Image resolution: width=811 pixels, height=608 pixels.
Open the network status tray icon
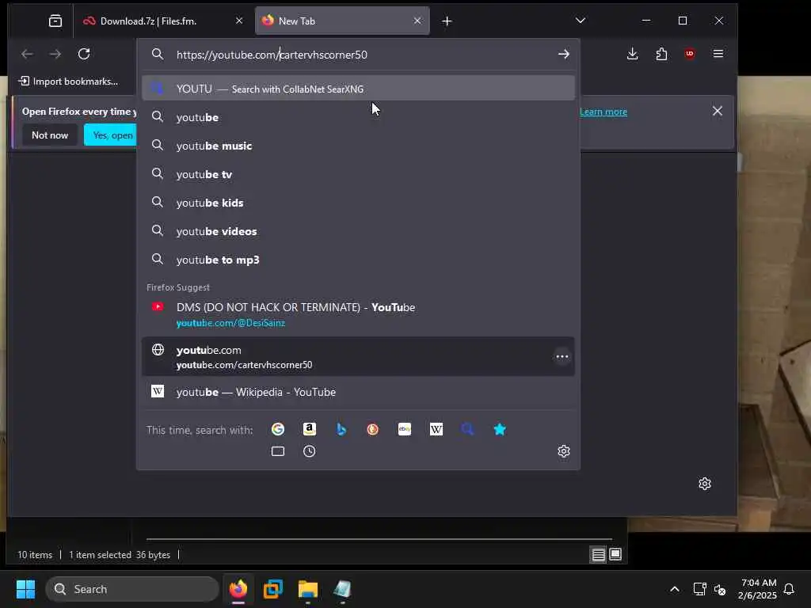pos(699,589)
